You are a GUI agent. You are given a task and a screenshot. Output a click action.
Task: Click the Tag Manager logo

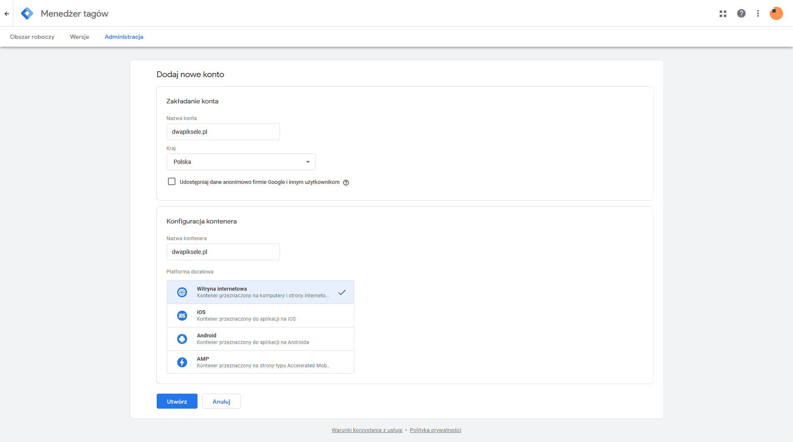[x=27, y=14]
